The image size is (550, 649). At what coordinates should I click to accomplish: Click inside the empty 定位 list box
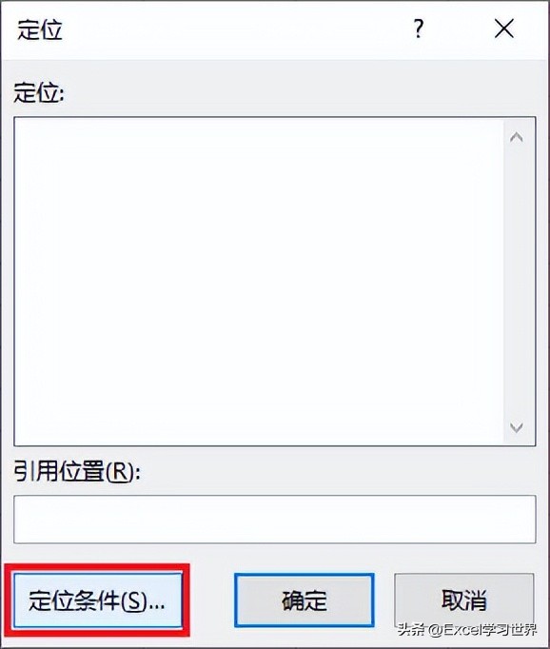point(259,281)
